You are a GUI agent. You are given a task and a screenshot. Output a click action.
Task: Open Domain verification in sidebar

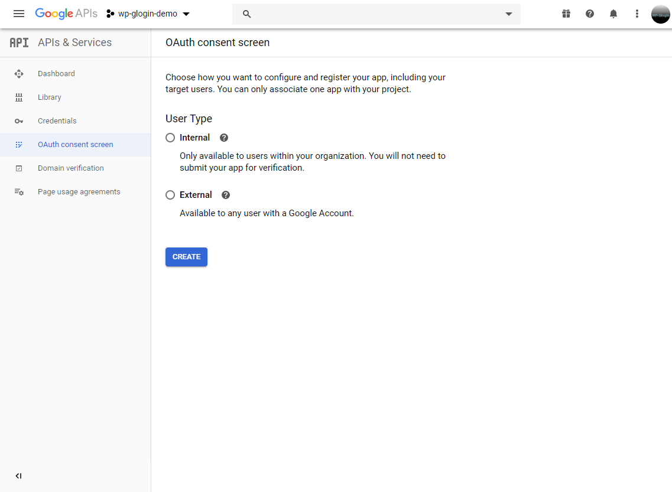point(70,168)
